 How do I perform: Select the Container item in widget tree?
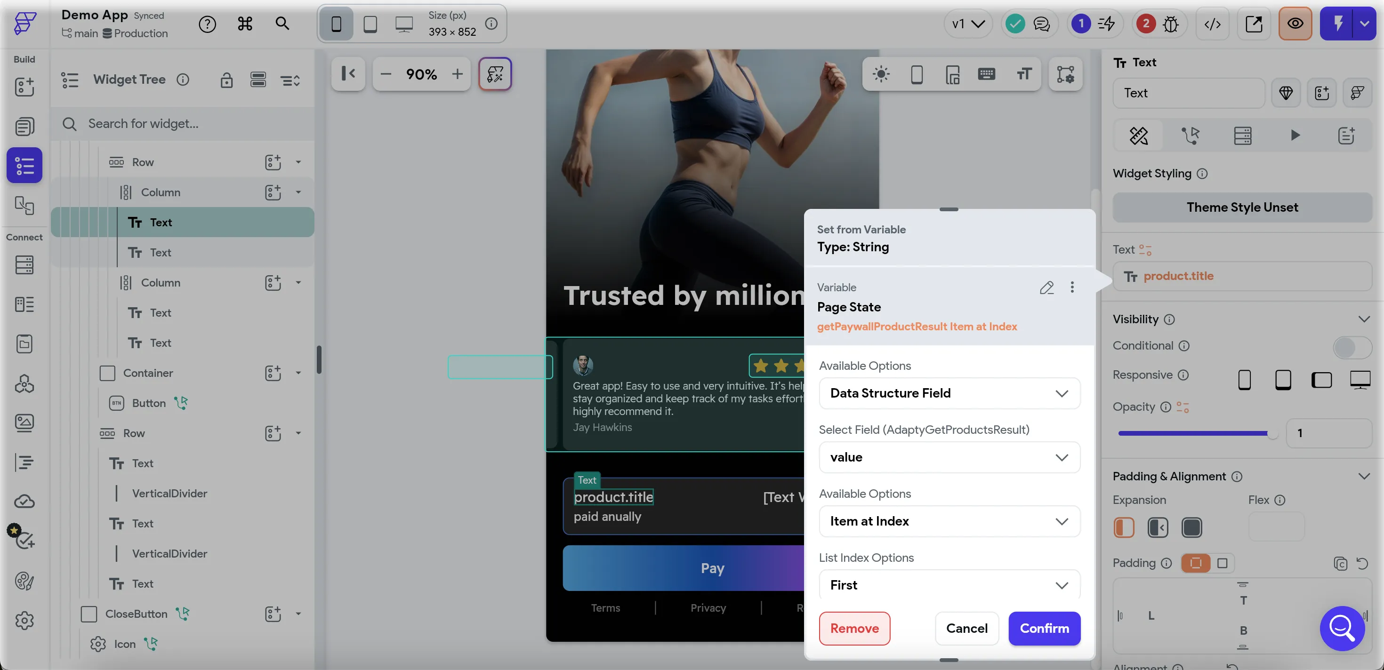click(x=148, y=373)
